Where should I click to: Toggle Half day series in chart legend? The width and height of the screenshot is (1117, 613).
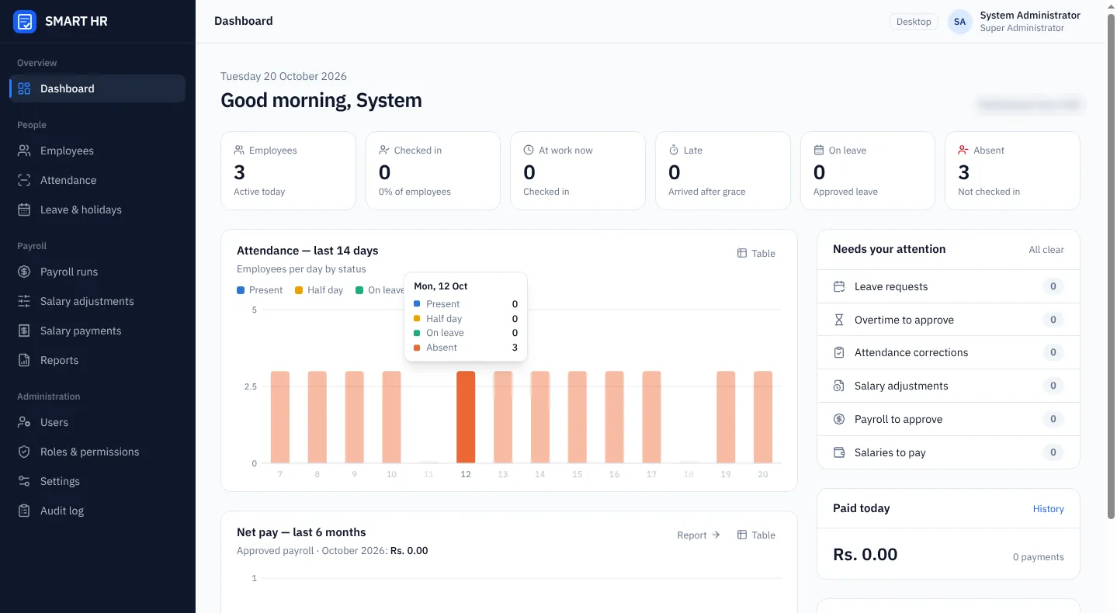(x=319, y=290)
